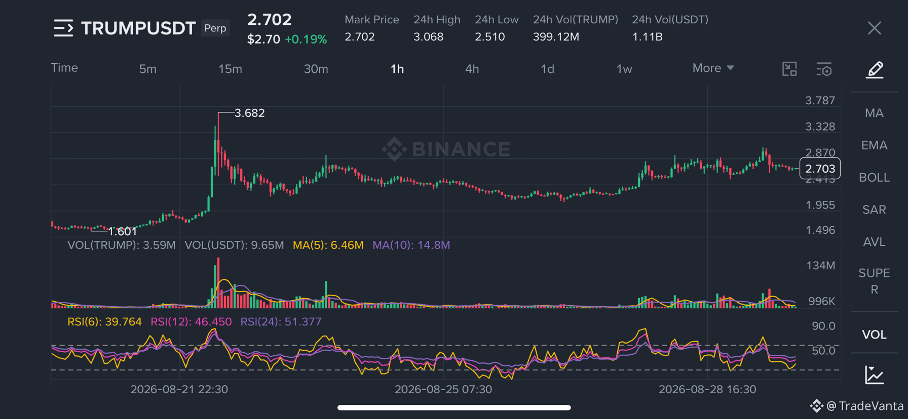Switch to the 30m timeframe
The image size is (908, 419).
pos(316,69)
